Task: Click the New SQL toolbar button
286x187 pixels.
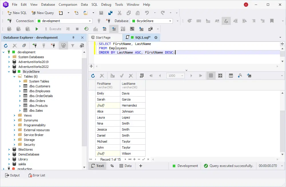Action: pyautogui.click(x=17, y=13)
